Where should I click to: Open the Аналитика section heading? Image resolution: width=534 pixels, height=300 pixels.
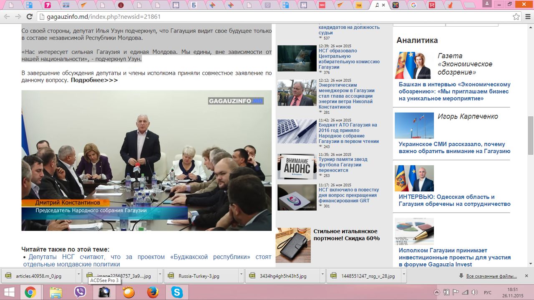417,40
